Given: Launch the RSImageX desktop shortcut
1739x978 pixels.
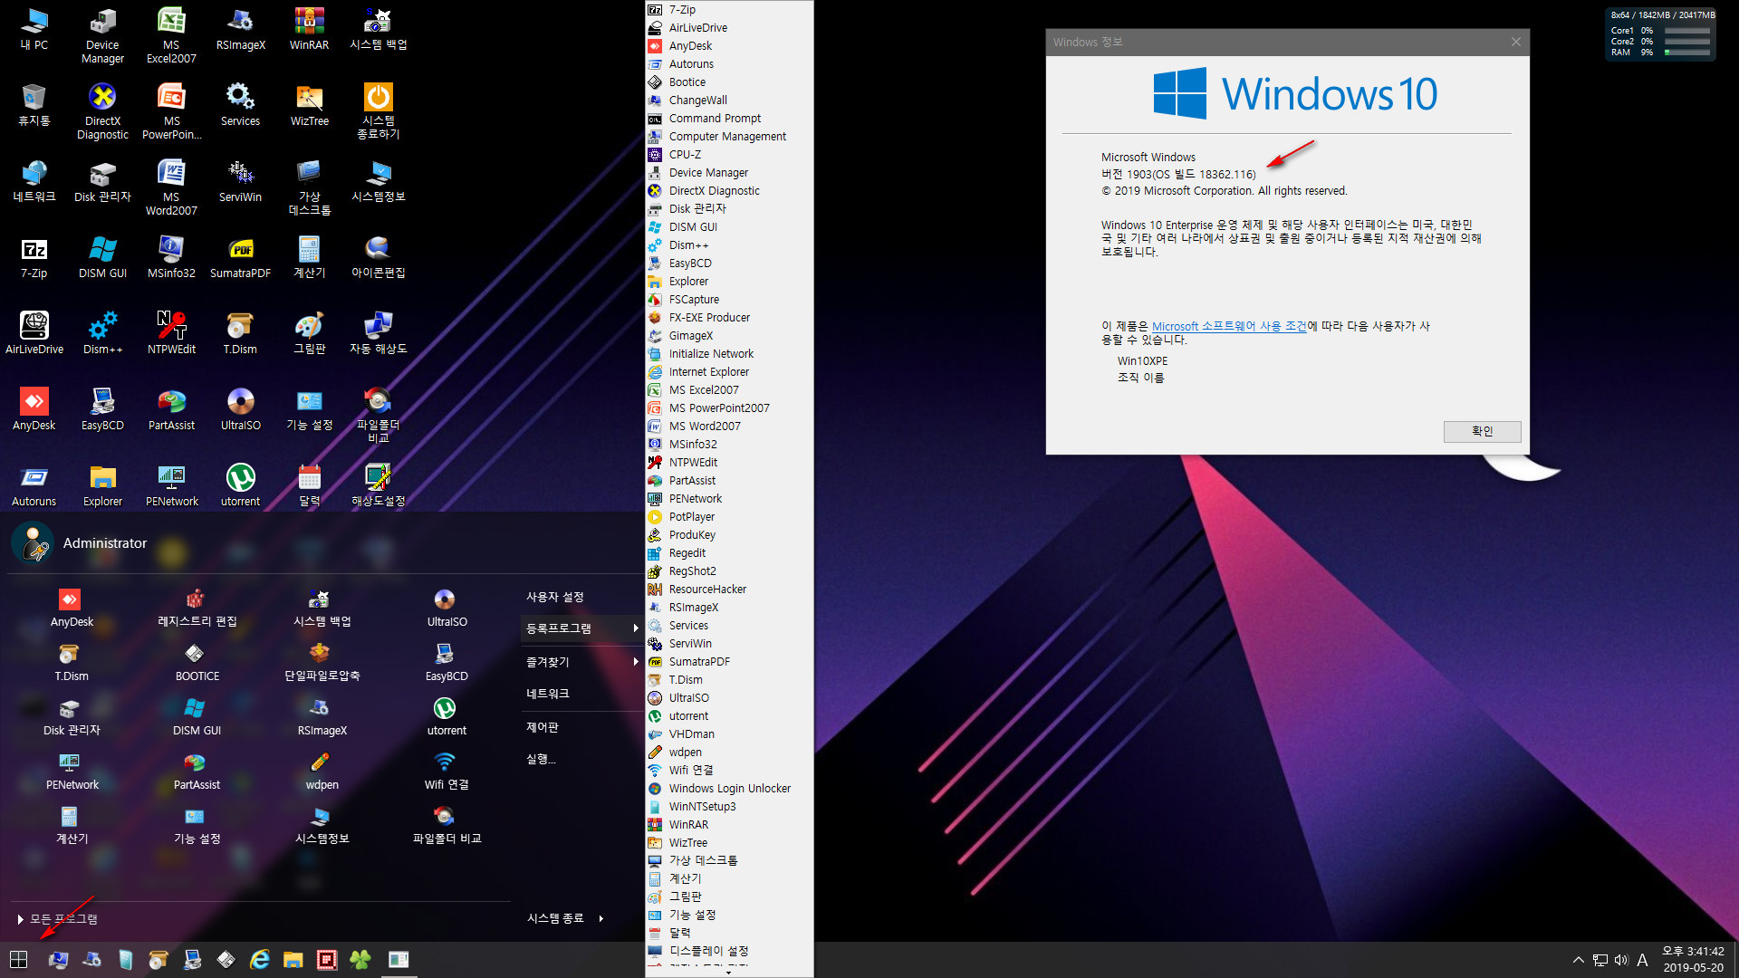Looking at the screenshot, I should point(240,29).
